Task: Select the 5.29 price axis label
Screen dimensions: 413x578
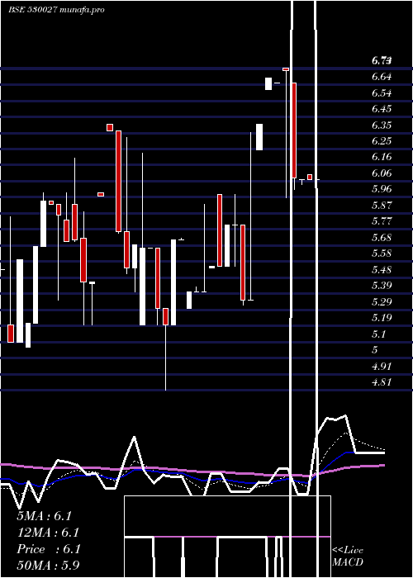Action: 382,301
